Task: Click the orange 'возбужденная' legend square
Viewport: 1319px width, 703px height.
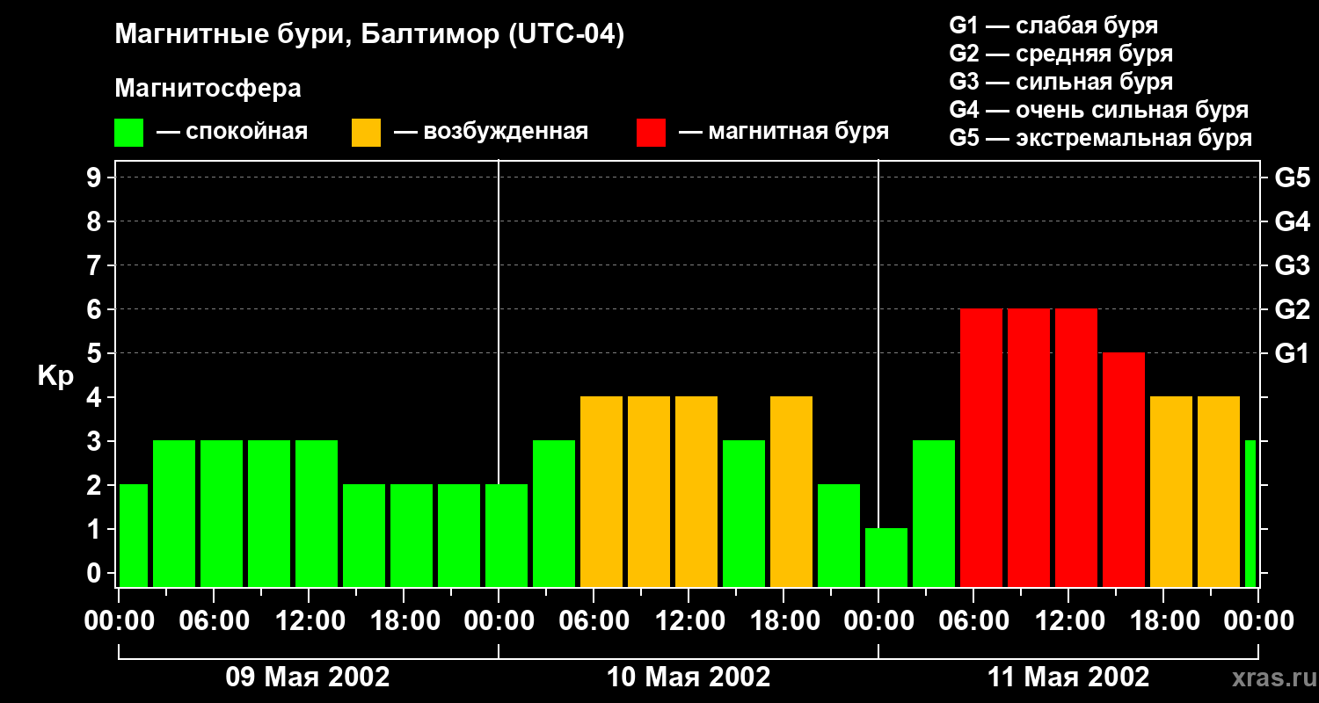Action: point(366,133)
